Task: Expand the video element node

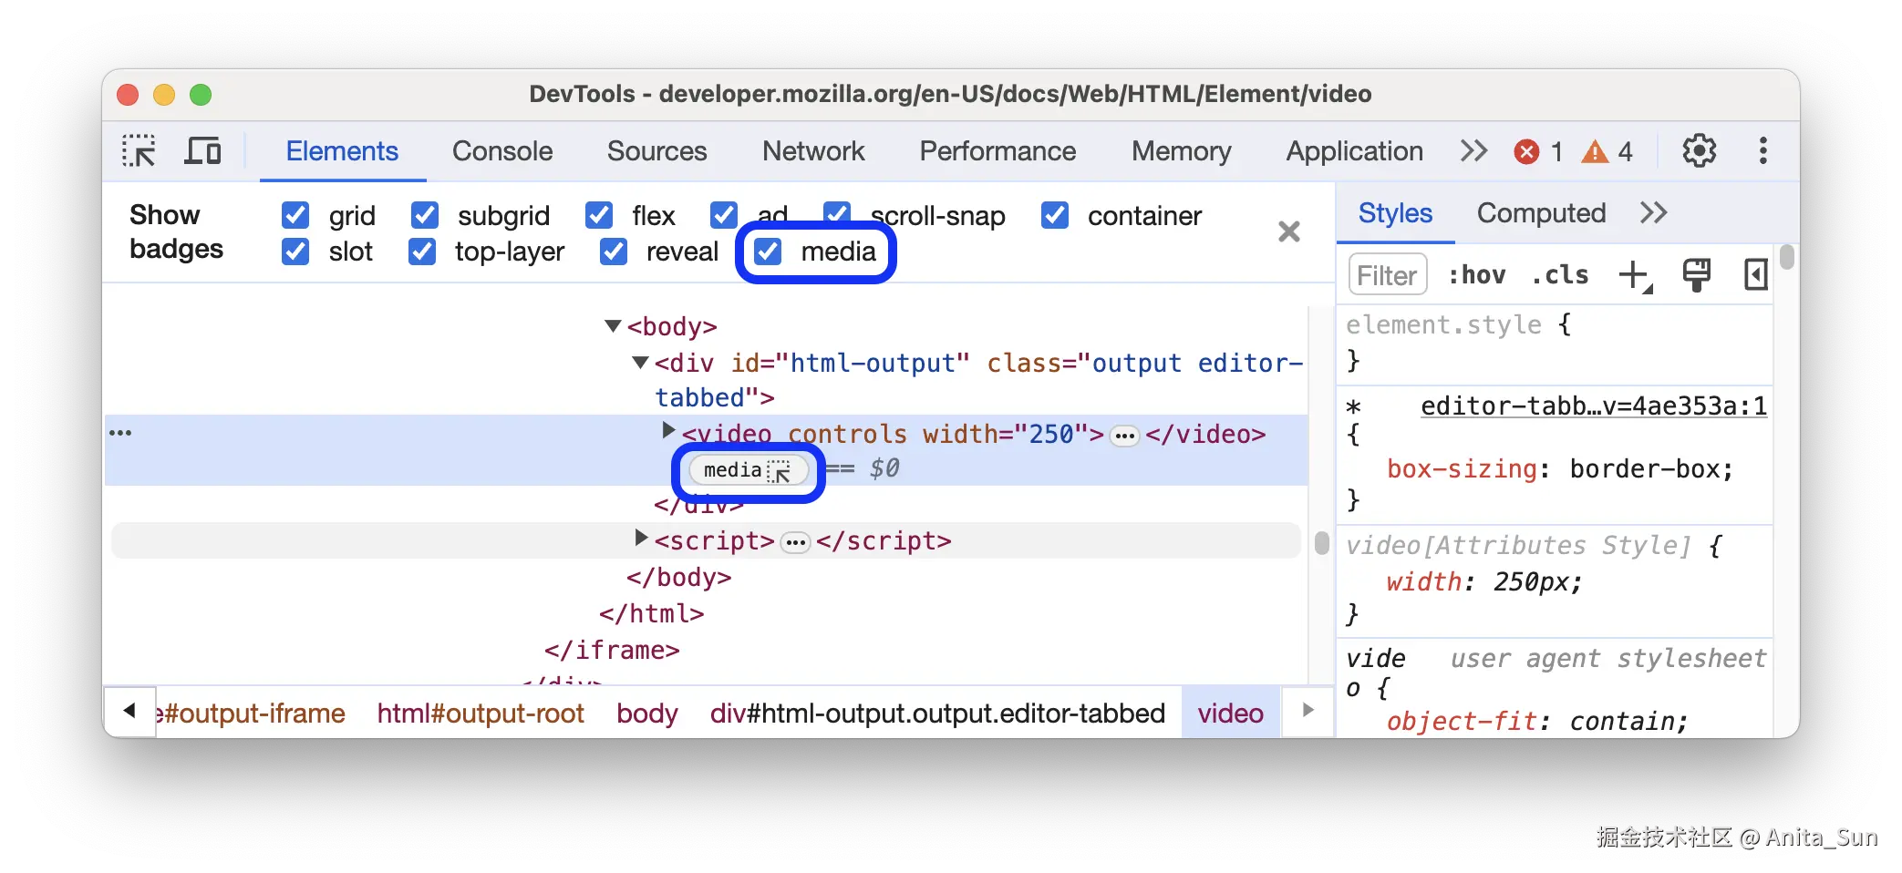Action: click(668, 430)
